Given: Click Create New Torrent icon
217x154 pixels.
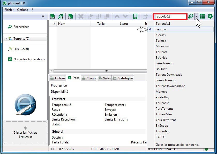Looking at the screenshot, I should (x=71, y=16).
